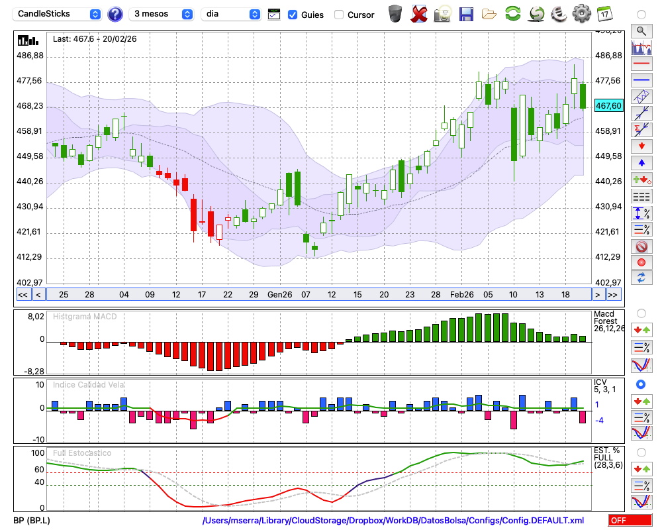Click the timeline date bar at Gen26

(279, 294)
